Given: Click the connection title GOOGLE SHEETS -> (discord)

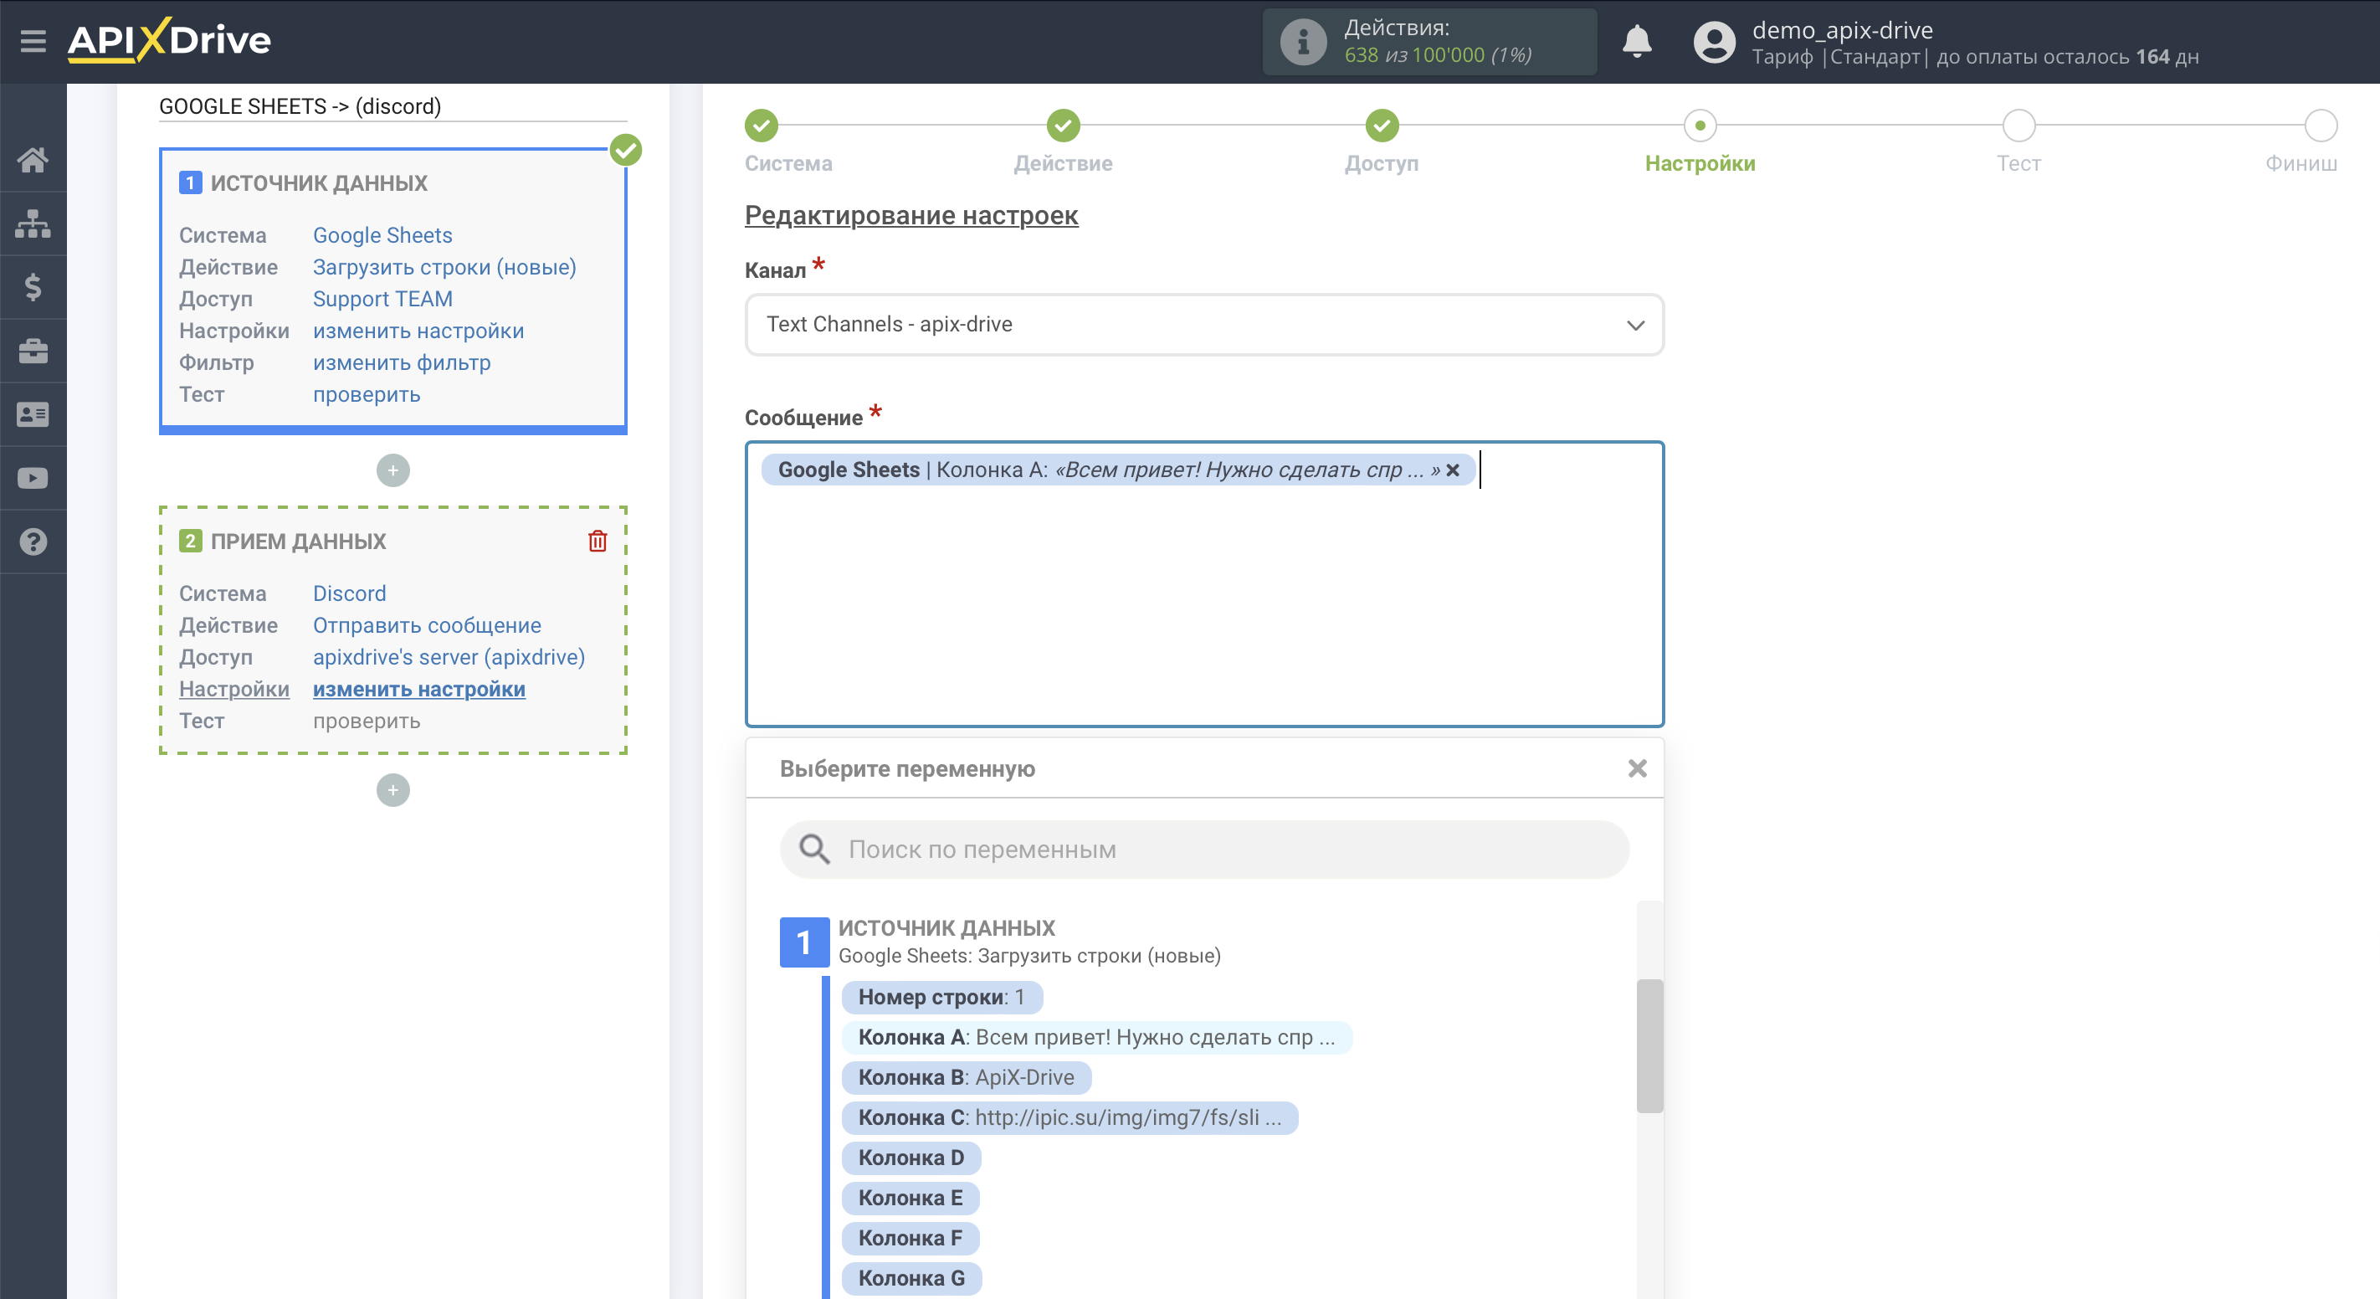Looking at the screenshot, I should click(300, 106).
